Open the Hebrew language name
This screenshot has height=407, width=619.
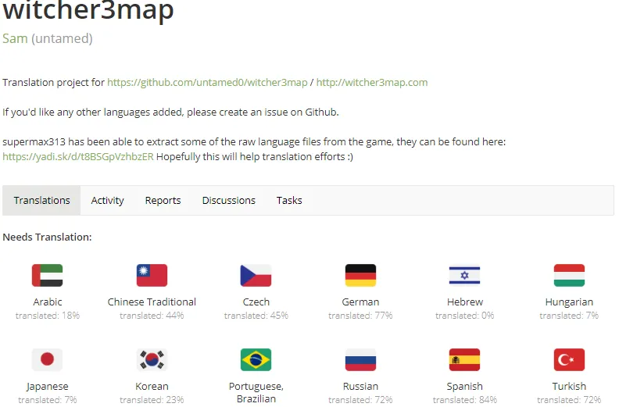[465, 302]
